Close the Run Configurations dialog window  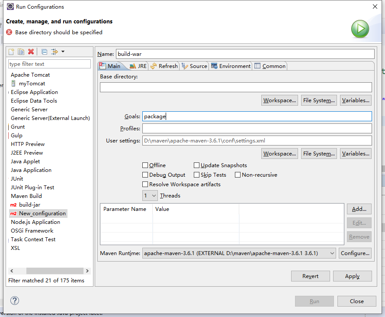click(375, 6)
